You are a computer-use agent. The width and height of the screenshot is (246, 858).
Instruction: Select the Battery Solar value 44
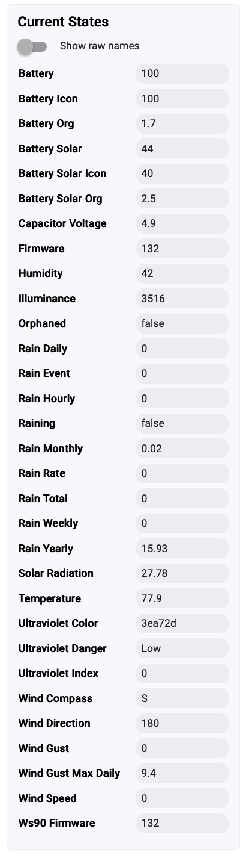click(x=182, y=149)
